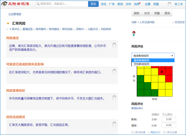Click the follower cartoon avatar
This screenshot has height=135, width=186.
coord(134,34)
